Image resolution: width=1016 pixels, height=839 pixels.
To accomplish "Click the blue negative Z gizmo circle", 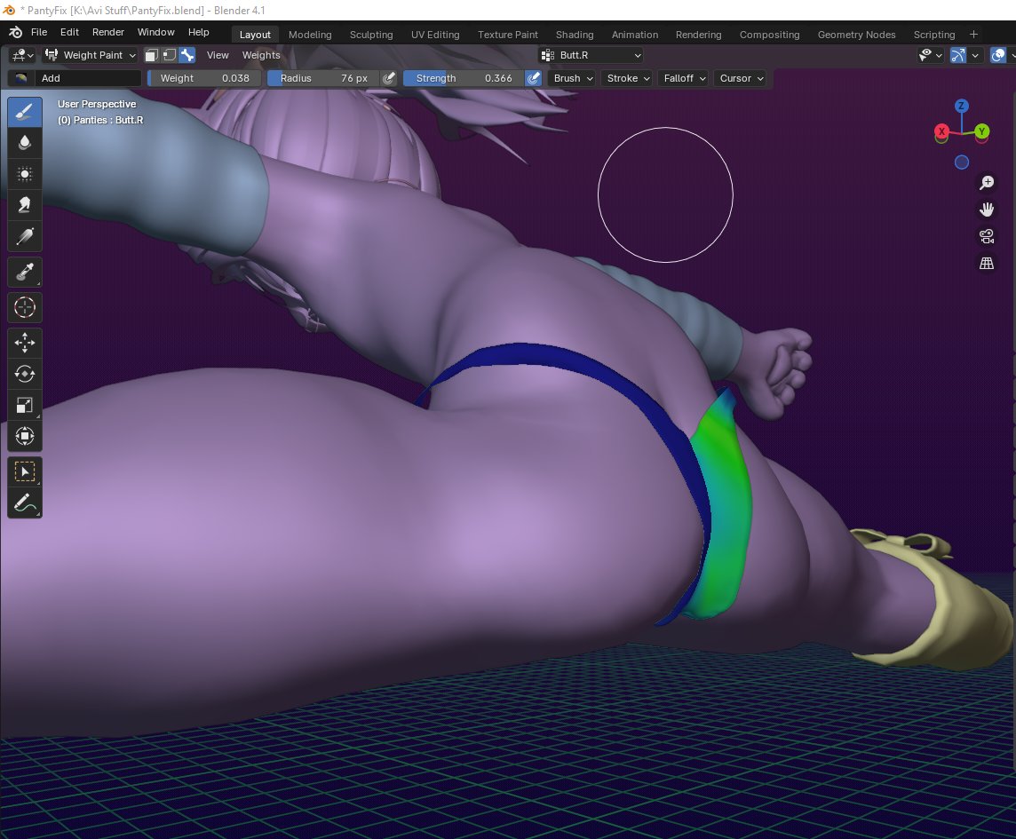I will pos(962,162).
